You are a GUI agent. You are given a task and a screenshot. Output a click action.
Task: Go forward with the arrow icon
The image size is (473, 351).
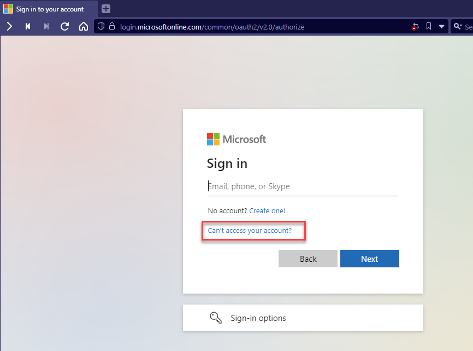pyautogui.click(x=9, y=27)
